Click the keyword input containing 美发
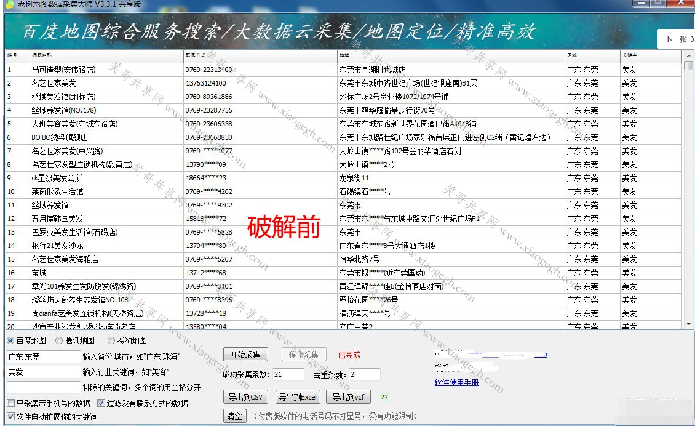This screenshot has width=695, height=426. point(44,372)
